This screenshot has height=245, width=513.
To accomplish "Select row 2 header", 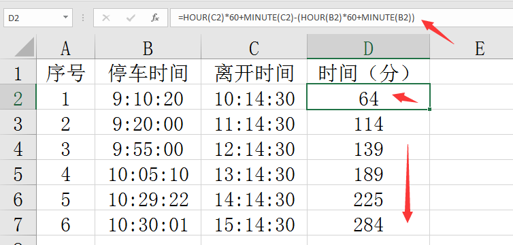I will tap(18, 97).
